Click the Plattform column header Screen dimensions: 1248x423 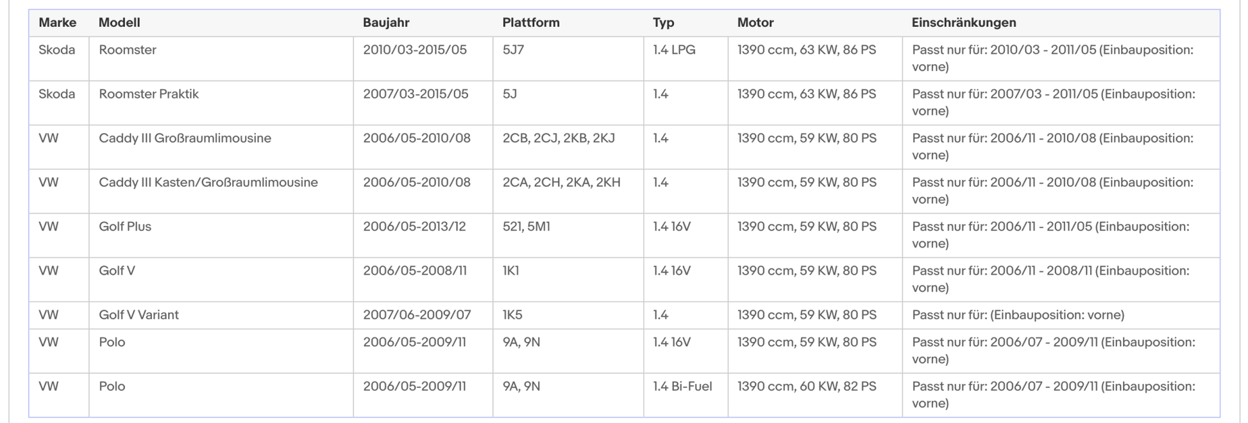pyautogui.click(x=530, y=23)
